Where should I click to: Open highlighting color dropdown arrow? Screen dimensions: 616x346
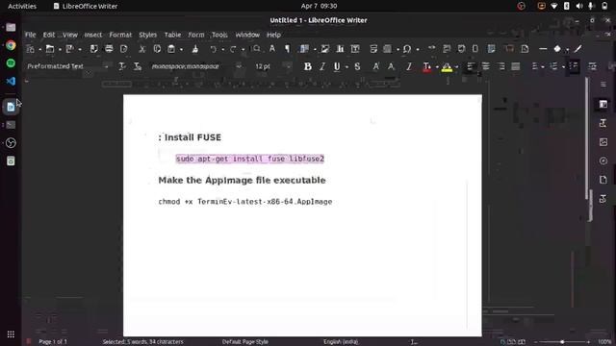click(457, 67)
